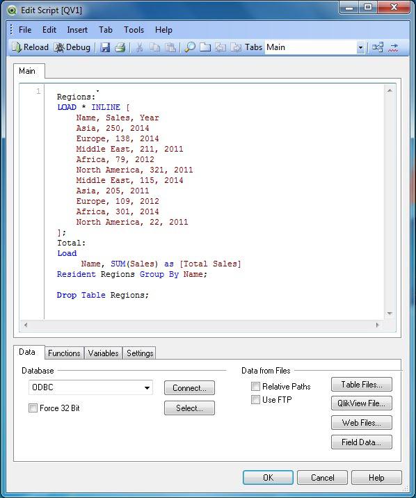
Task: Click the Paste clipboard icon
Action: click(170, 47)
